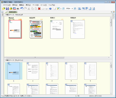
Task: Click the blank page insert icon
Action: coord(43,9)
